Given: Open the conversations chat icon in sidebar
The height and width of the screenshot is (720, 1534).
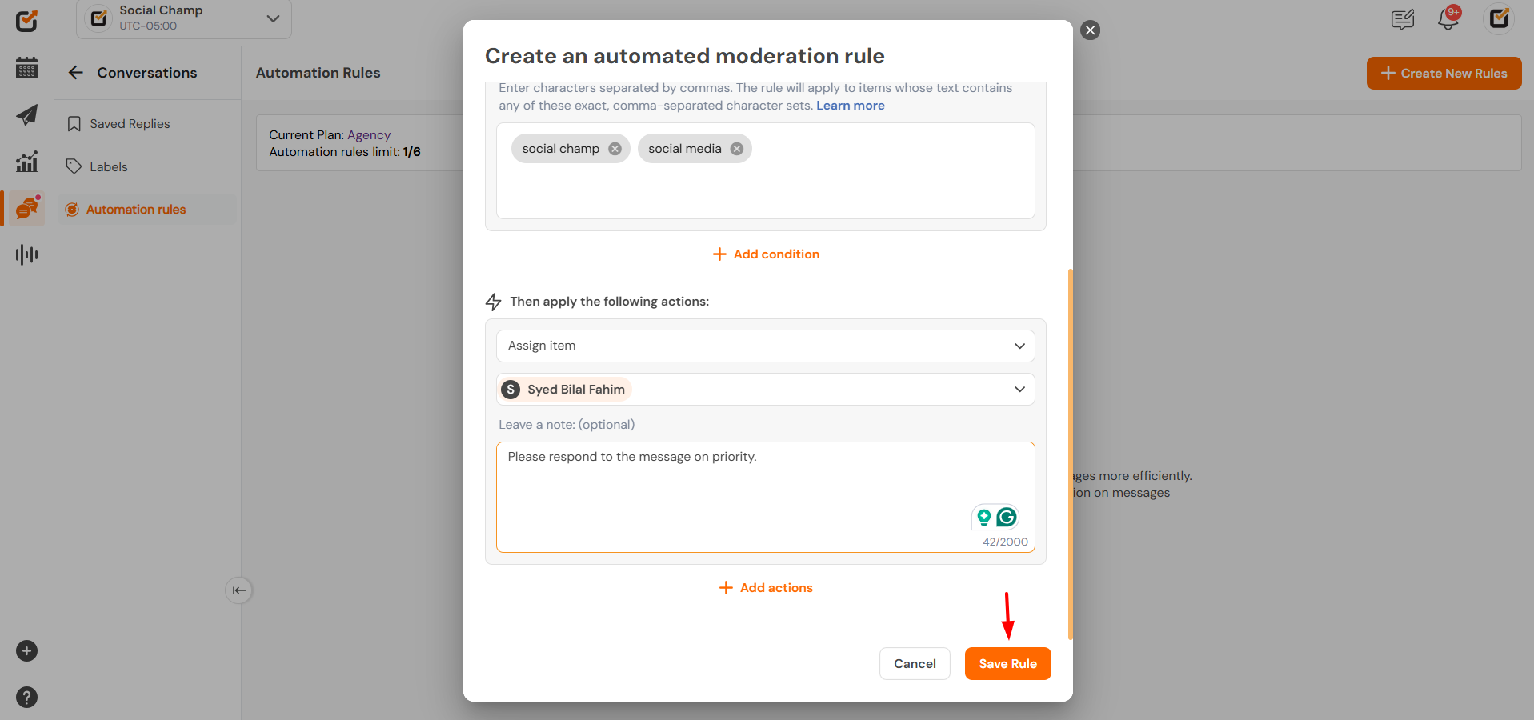Looking at the screenshot, I should (28, 208).
